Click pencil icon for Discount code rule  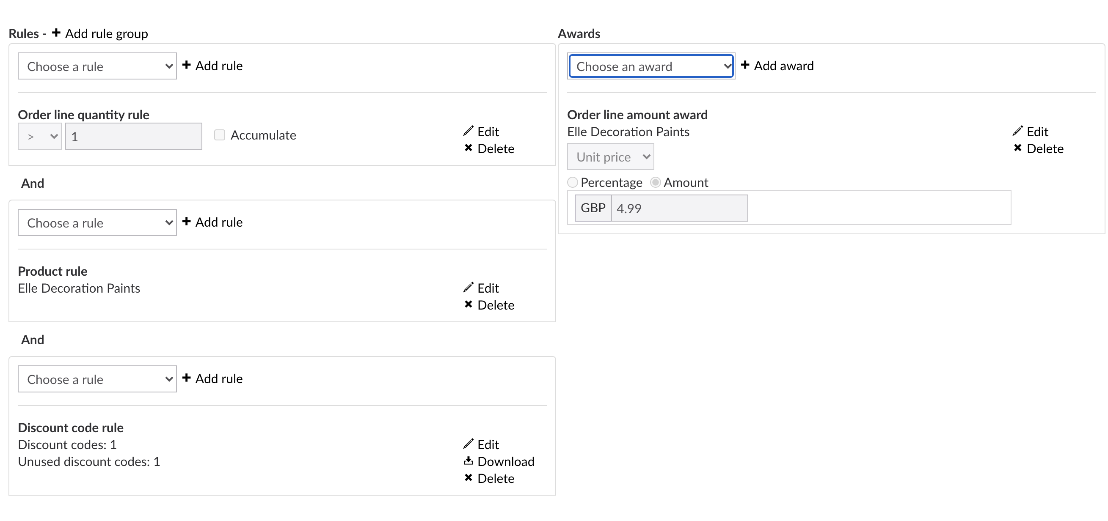(x=469, y=444)
